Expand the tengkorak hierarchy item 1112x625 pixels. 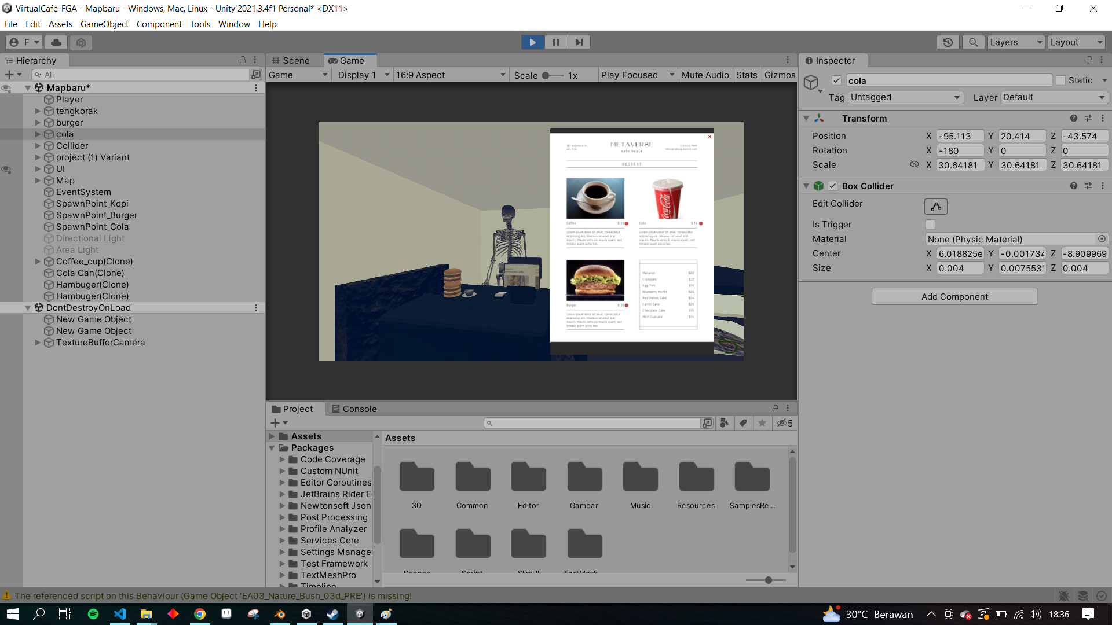[x=38, y=111]
